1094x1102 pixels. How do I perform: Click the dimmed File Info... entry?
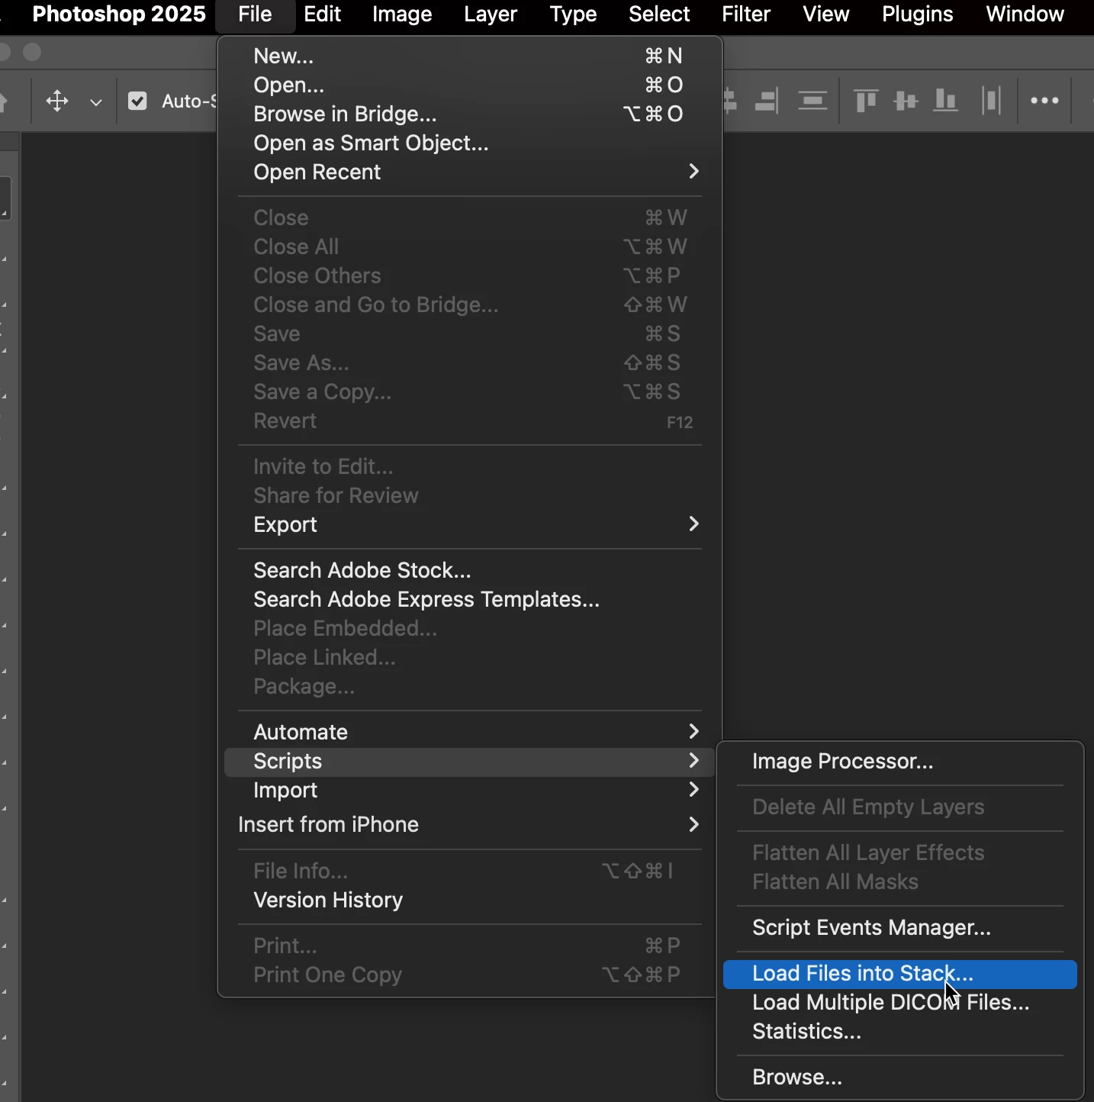coord(469,871)
